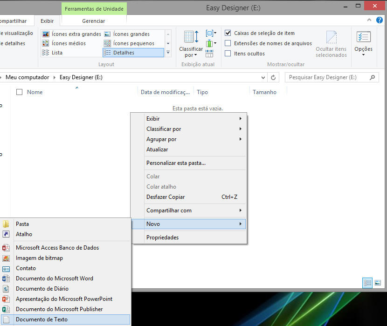Click the PowerPoint presentation icon

click(6, 299)
